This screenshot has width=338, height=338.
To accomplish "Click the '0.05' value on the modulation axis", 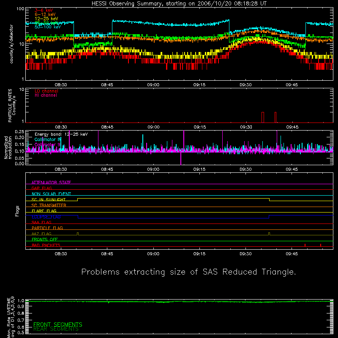I will (19, 158).
